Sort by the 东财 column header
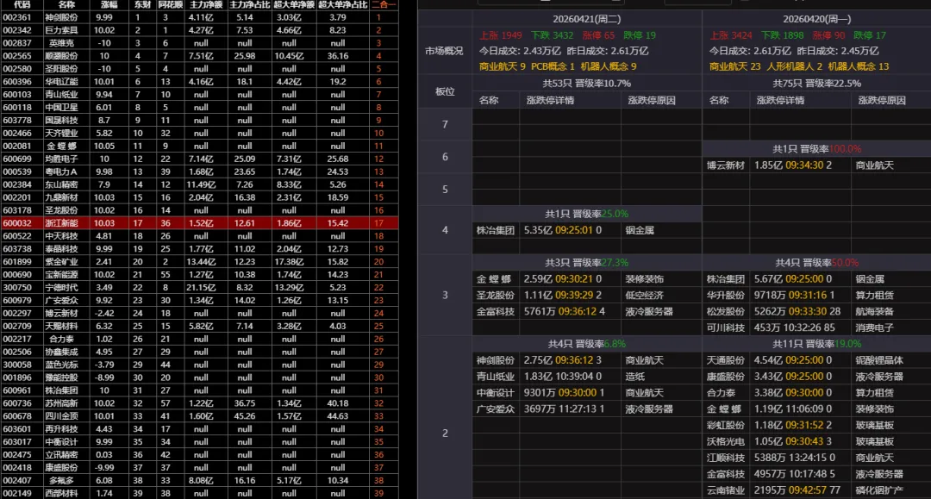 click(142, 4)
